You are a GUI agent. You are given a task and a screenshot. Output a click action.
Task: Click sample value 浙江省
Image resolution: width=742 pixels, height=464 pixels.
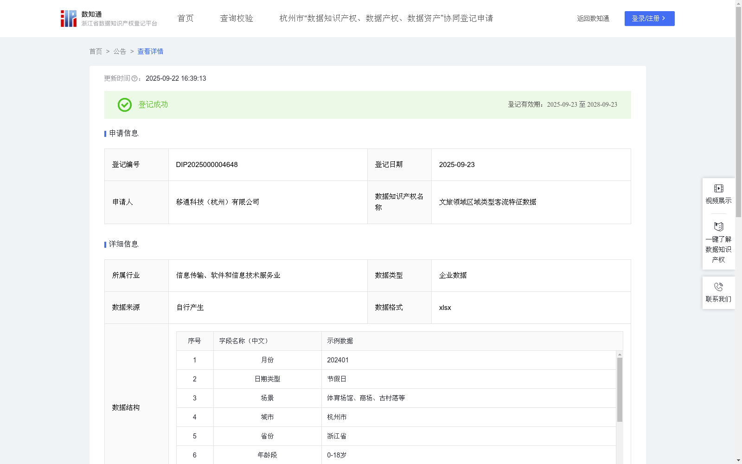coord(337,436)
